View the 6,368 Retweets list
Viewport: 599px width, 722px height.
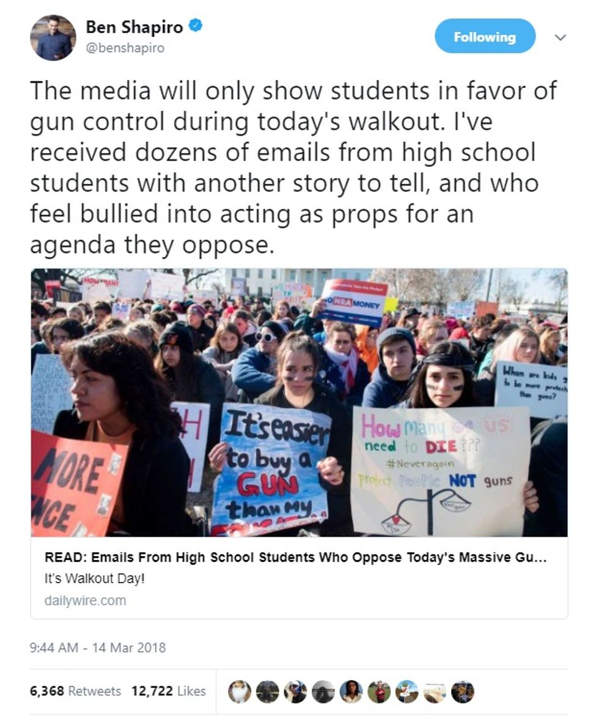[x=76, y=691]
